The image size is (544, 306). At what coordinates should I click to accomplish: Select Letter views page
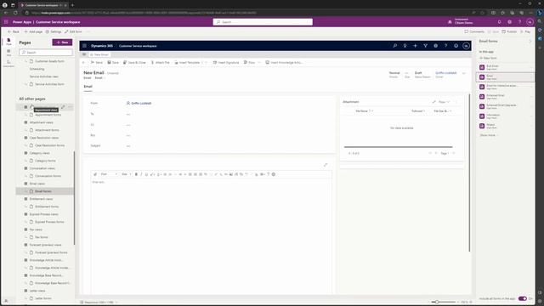pyautogui.click(x=37, y=291)
